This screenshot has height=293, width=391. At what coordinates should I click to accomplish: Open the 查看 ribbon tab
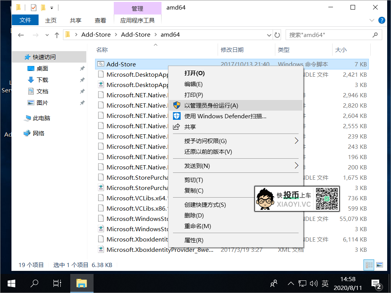(x=100, y=20)
